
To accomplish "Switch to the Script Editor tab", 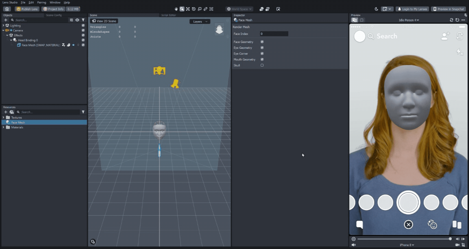I will point(169,15).
